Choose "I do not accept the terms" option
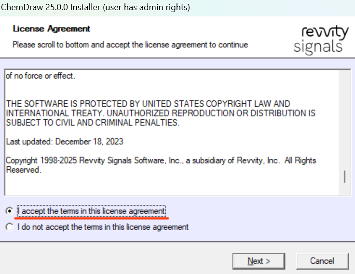 coord(9,227)
